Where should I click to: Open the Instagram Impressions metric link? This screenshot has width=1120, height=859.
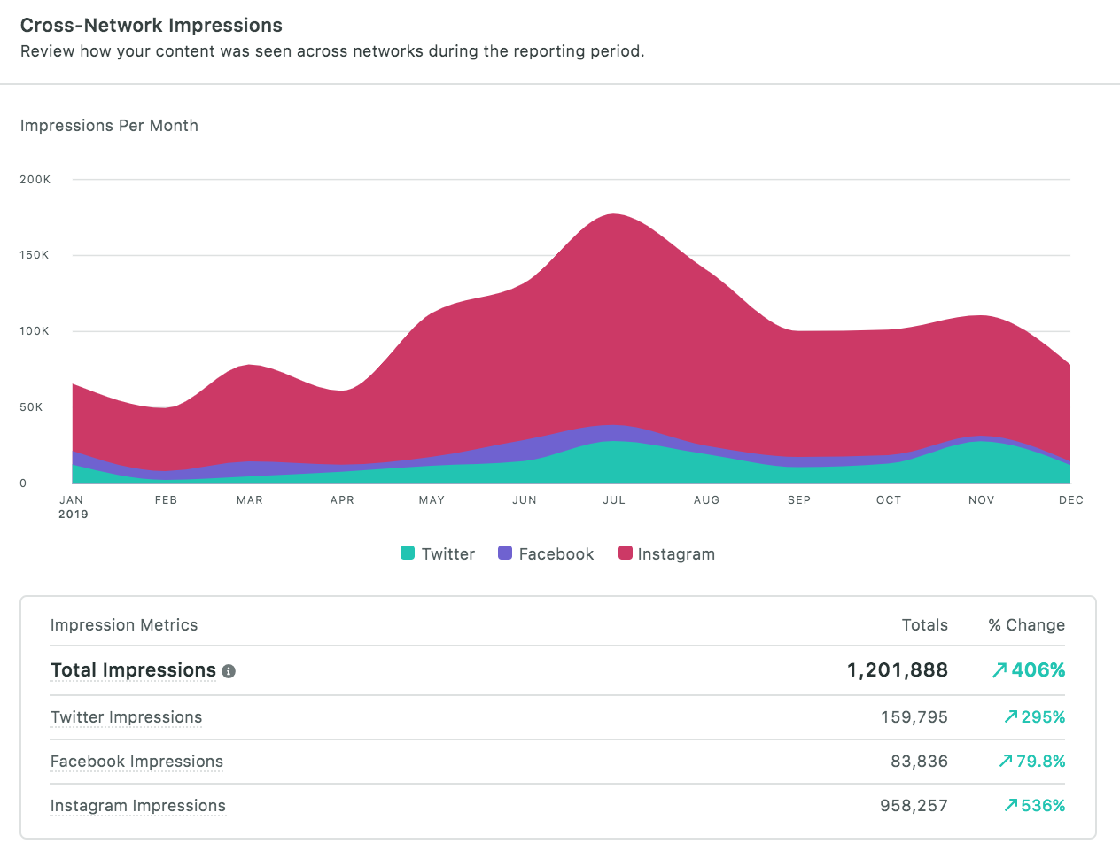pos(138,806)
